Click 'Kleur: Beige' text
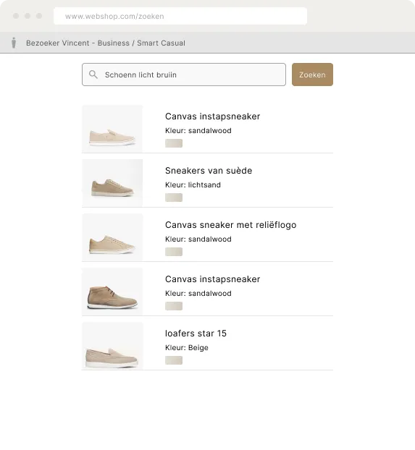 point(187,347)
